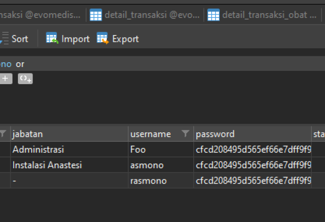325x222 pixels.
Task: Click the Import button label
Action: (x=75, y=39)
